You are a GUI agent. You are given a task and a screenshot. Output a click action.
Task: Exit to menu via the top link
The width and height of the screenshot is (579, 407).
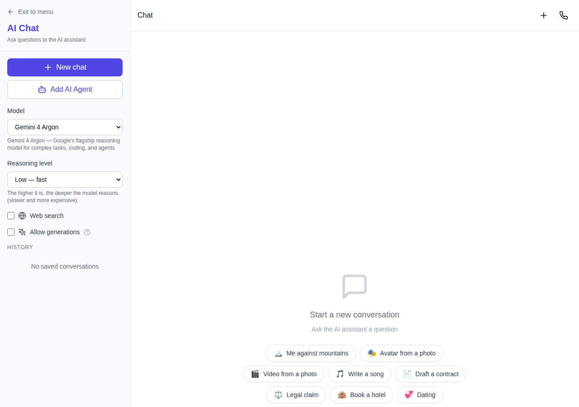pos(30,12)
